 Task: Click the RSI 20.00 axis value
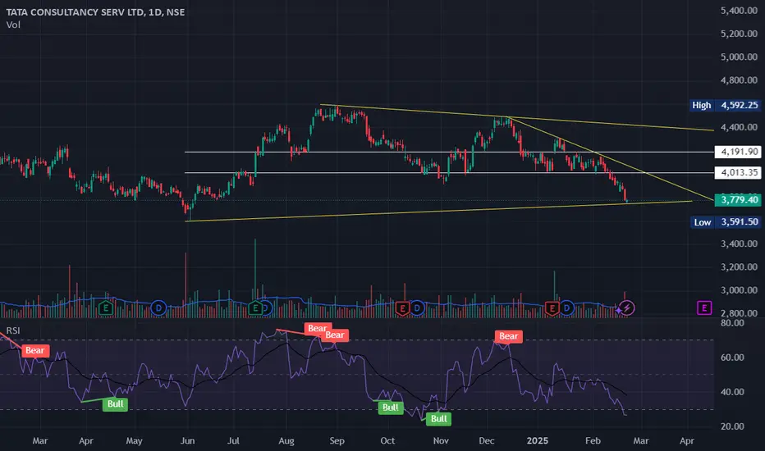732,426
